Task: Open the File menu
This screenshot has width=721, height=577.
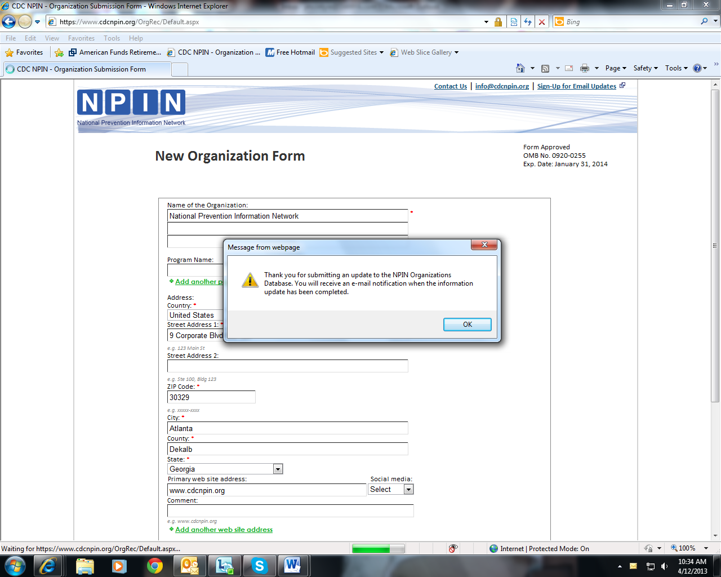Action: pyautogui.click(x=11, y=38)
